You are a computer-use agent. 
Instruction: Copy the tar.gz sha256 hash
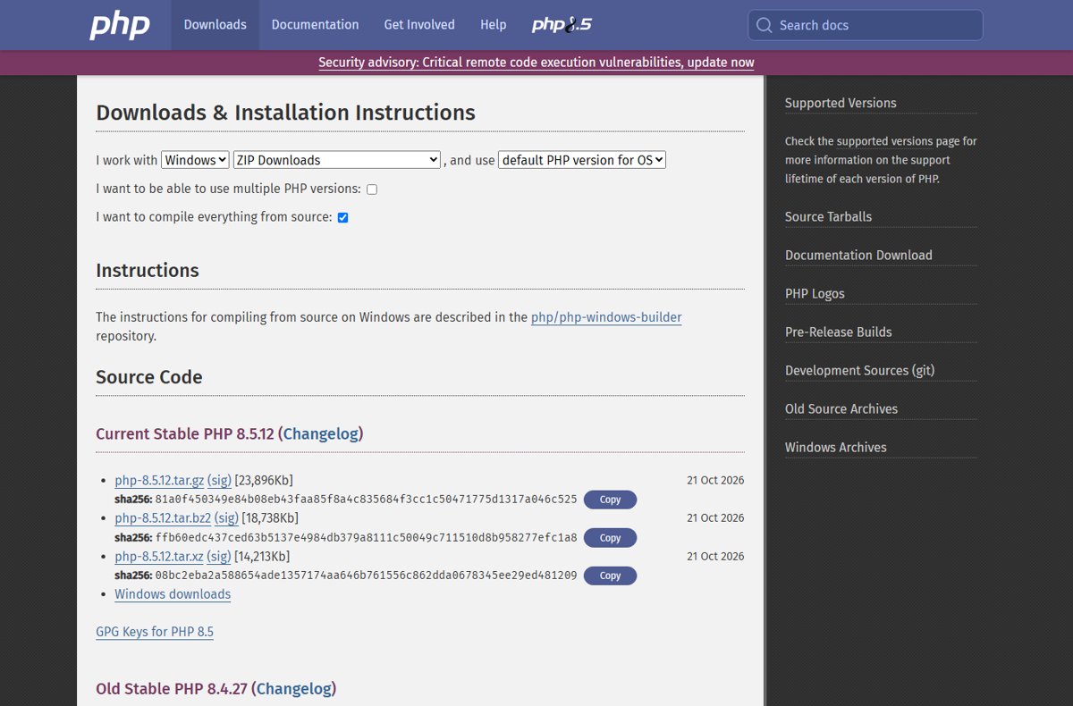click(x=610, y=500)
